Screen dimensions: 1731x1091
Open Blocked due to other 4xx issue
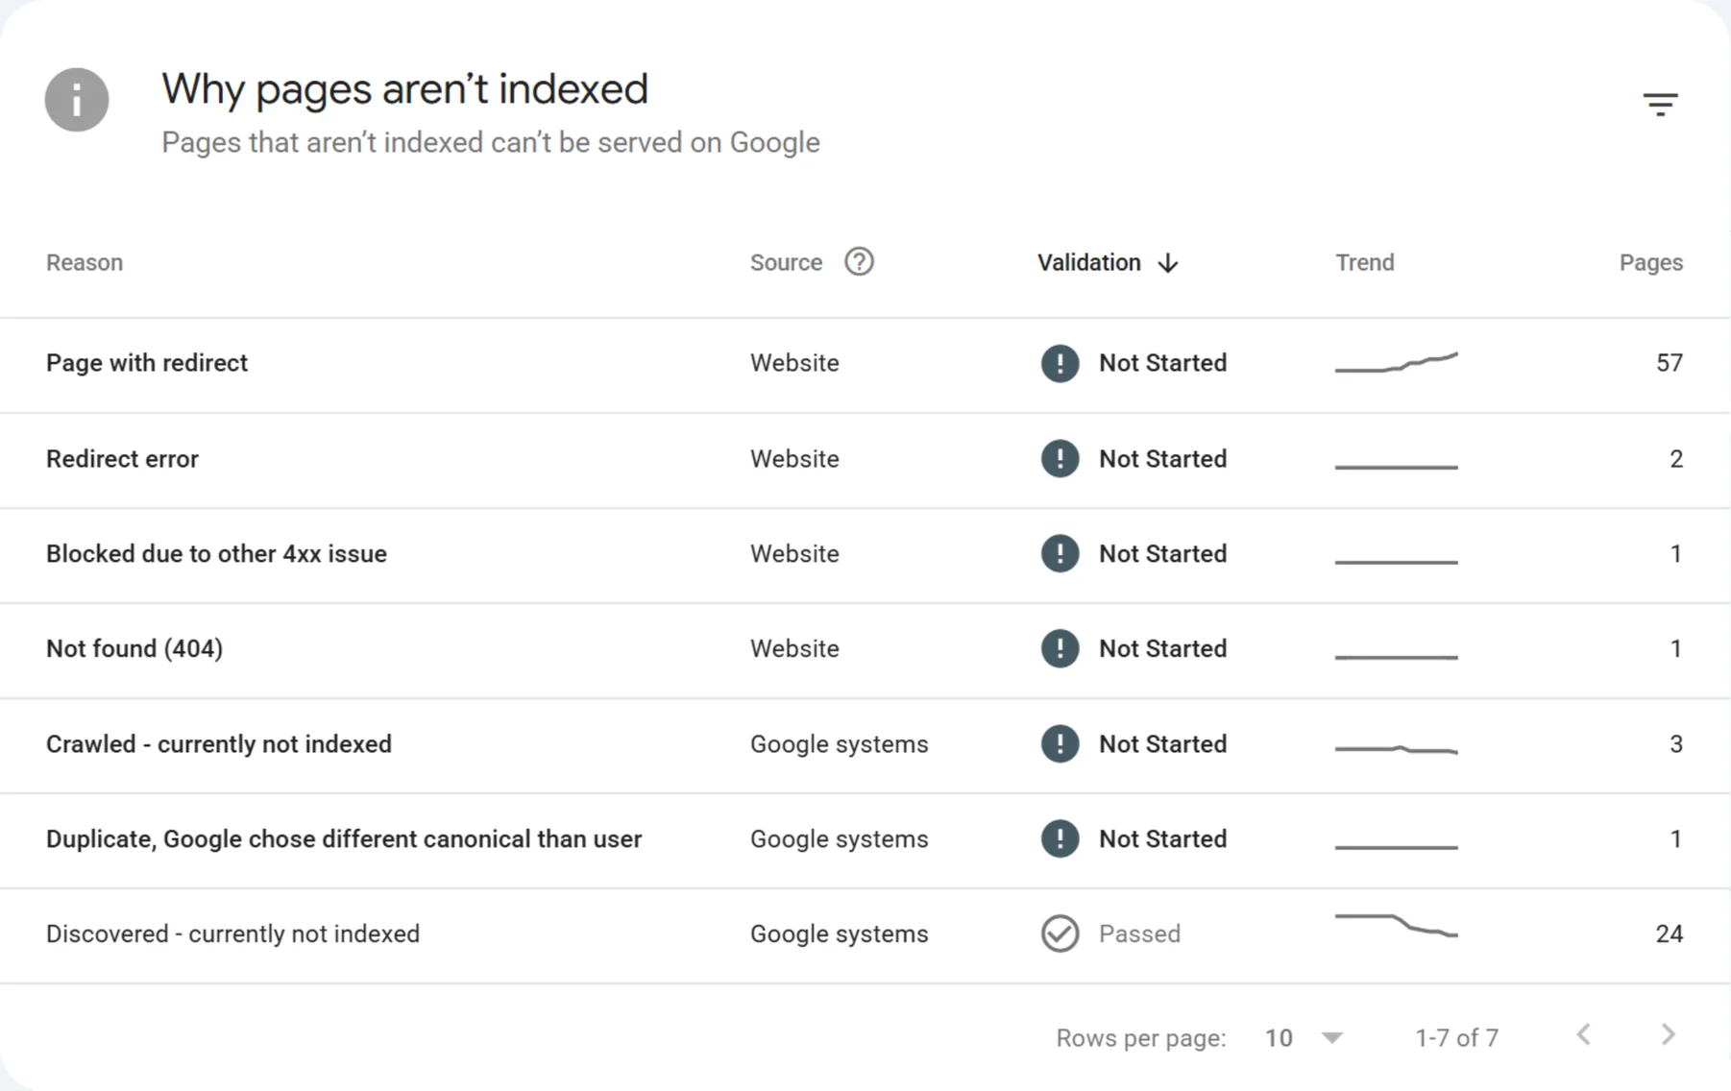coord(865,555)
